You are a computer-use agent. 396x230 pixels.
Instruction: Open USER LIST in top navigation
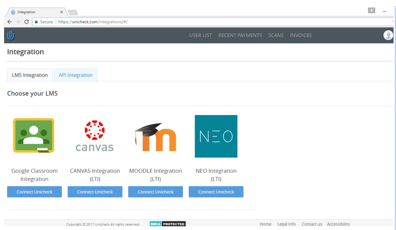point(200,35)
